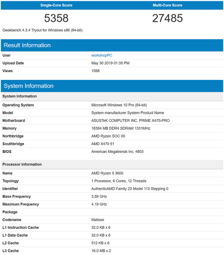
Task: Click the Views label
Action: (x=7, y=71)
